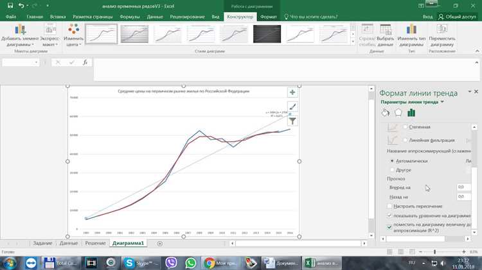Screen dimensions: 482x270
Task: Click the insert function fx icon
Action: pyautogui.click(x=85, y=62)
